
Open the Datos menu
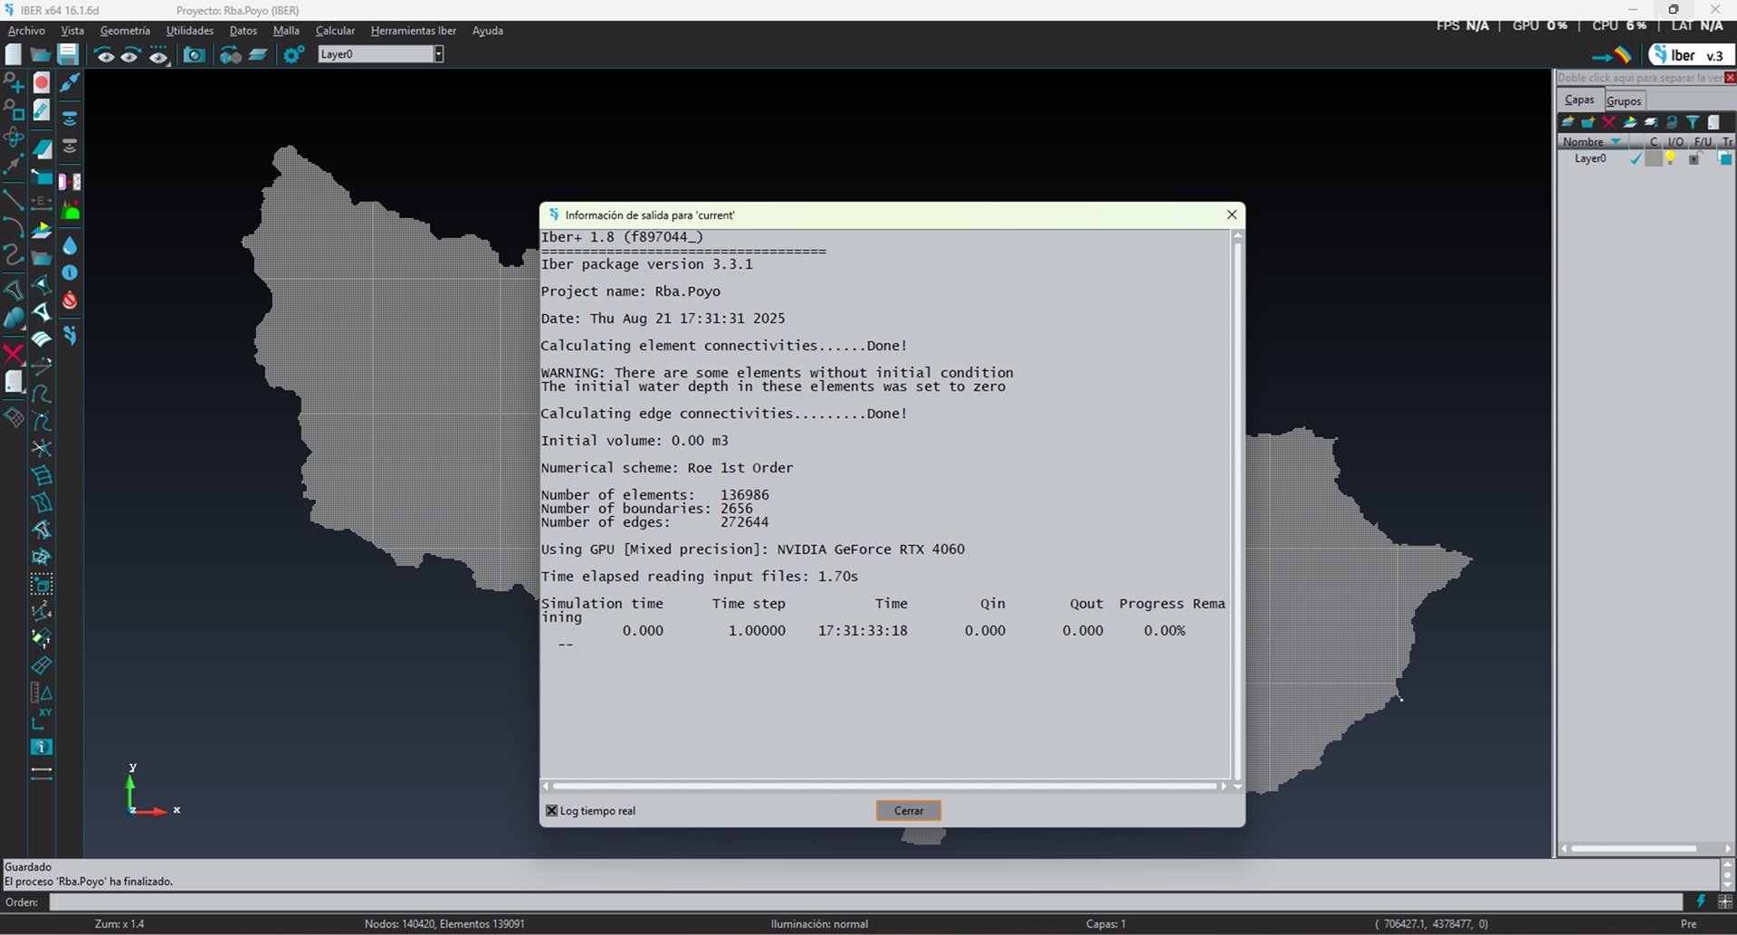[x=243, y=31]
